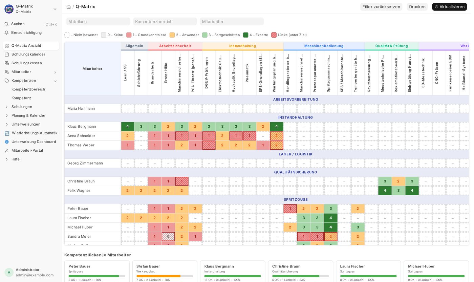Open the Abteilung filter dropdown
Screen dimensions: 474x282
pyautogui.click(x=98, y=22)
